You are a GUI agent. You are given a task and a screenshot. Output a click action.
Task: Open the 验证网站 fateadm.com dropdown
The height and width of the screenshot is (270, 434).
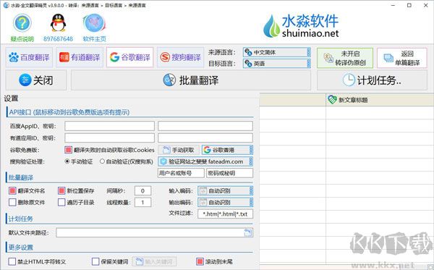pyautogui.click(x=205, y=161)
